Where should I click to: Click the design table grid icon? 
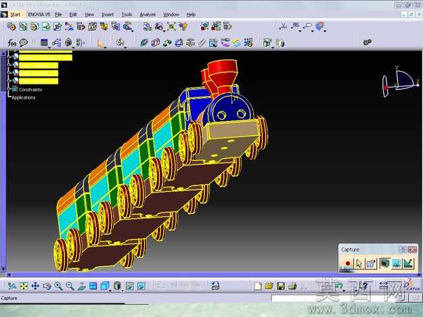(44, 43)
